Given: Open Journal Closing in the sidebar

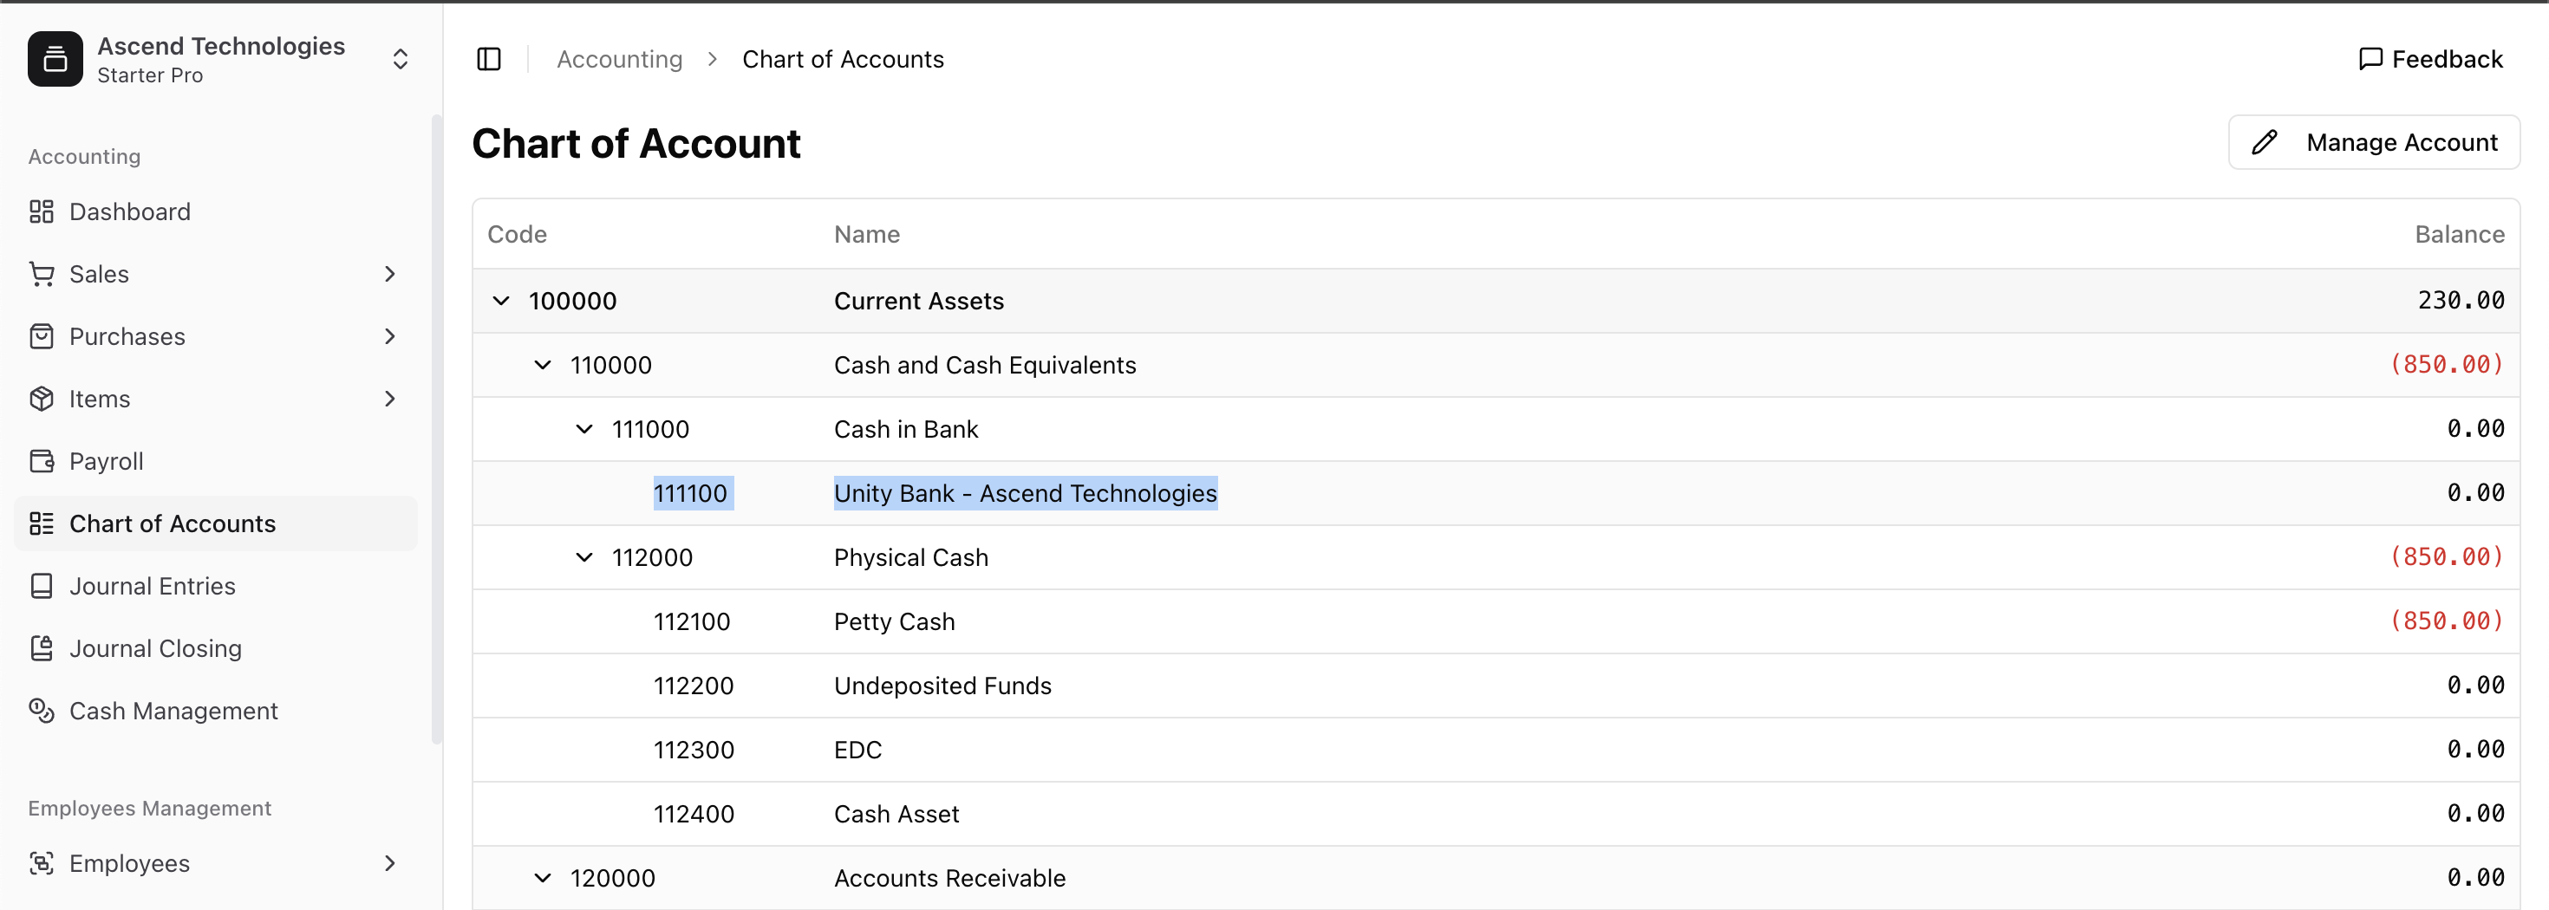Looking at the screenshot, I should 216,648.
